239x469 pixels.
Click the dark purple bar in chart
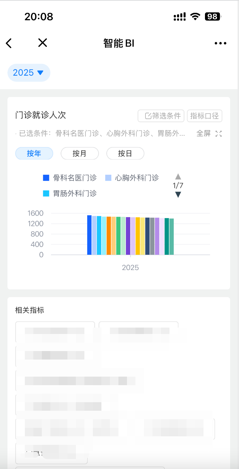pos(128,236)
